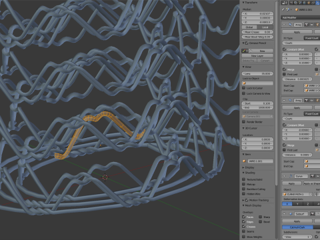Toggle the pin icon beside the WIRE 1.001 breadcrumb
Viewport: 320px width, 240px height.
[x=283, y=9]
